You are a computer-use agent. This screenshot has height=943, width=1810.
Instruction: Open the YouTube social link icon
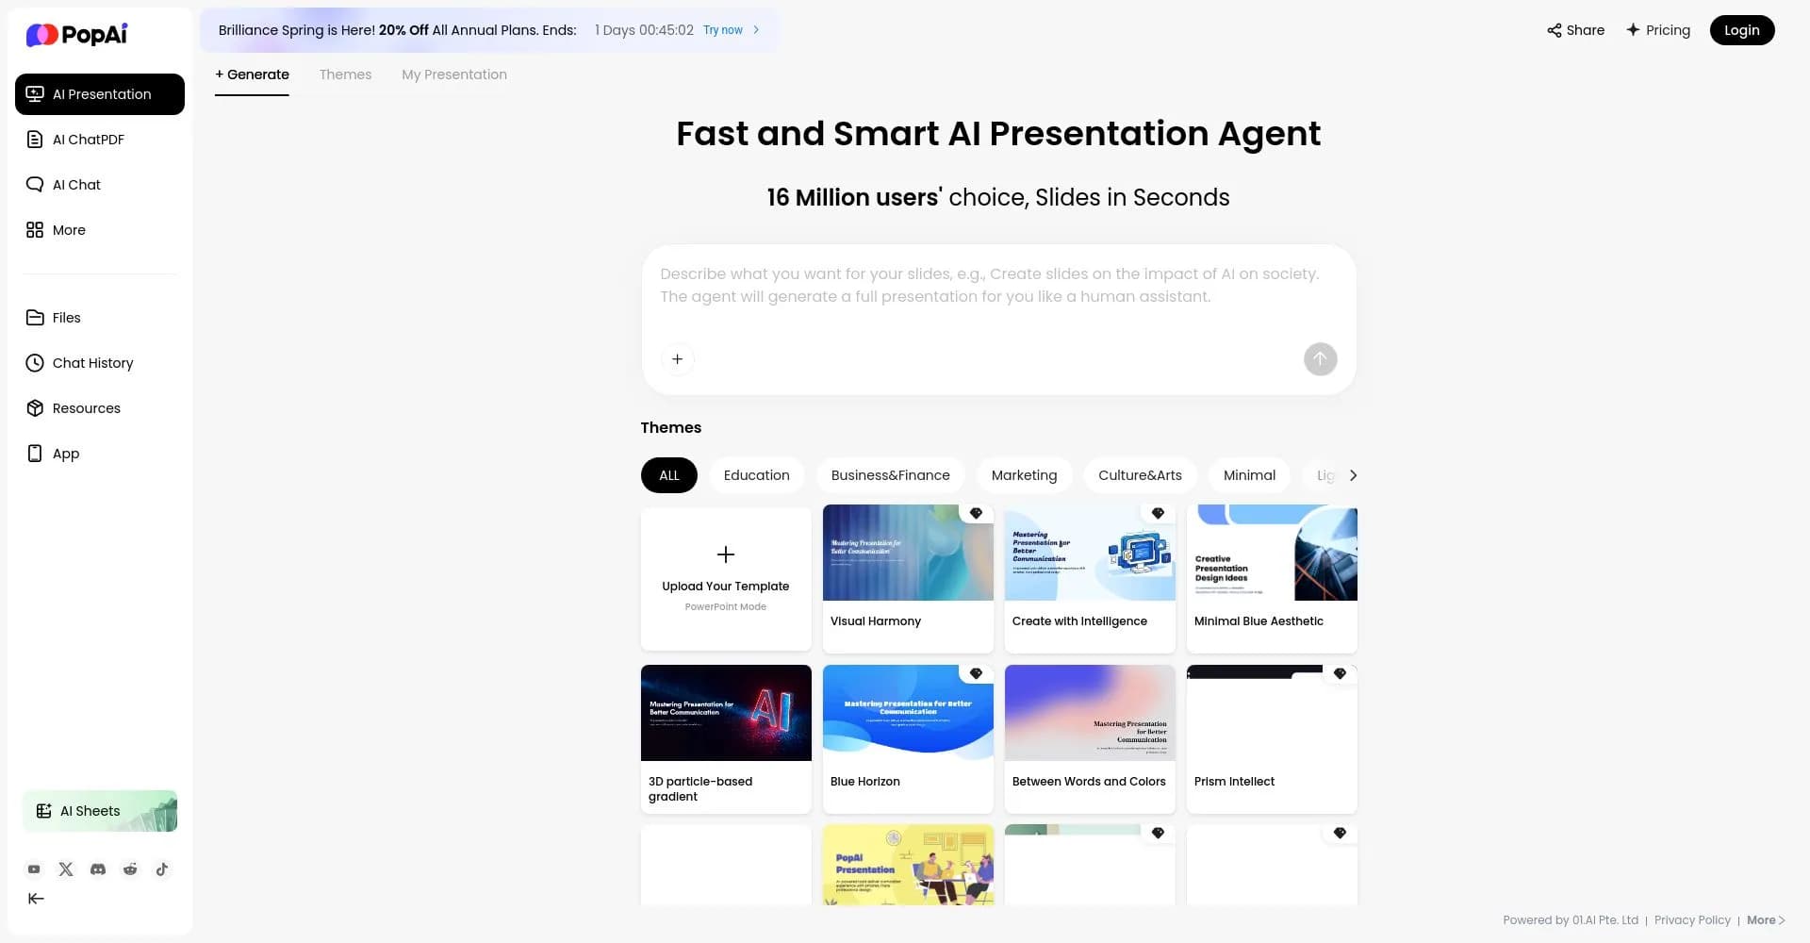[x=34, y=869]
